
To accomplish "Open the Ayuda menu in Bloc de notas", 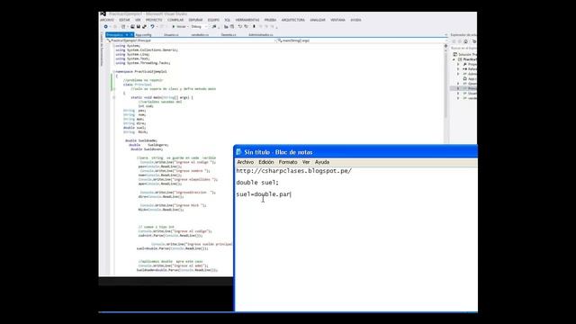I will [322, 162].
